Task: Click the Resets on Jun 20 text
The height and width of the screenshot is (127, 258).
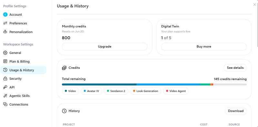Action: tap(73, 32)
